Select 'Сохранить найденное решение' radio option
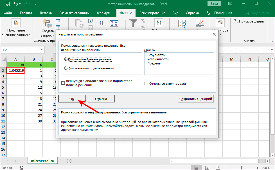275x170 pixels. pos(66,59)
